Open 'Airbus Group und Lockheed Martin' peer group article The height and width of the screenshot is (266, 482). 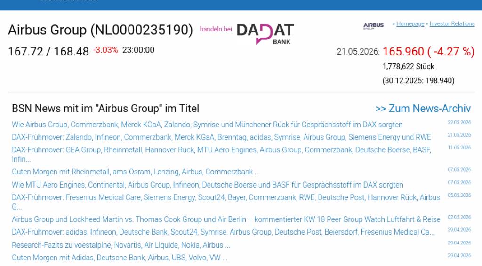[226, 219]
